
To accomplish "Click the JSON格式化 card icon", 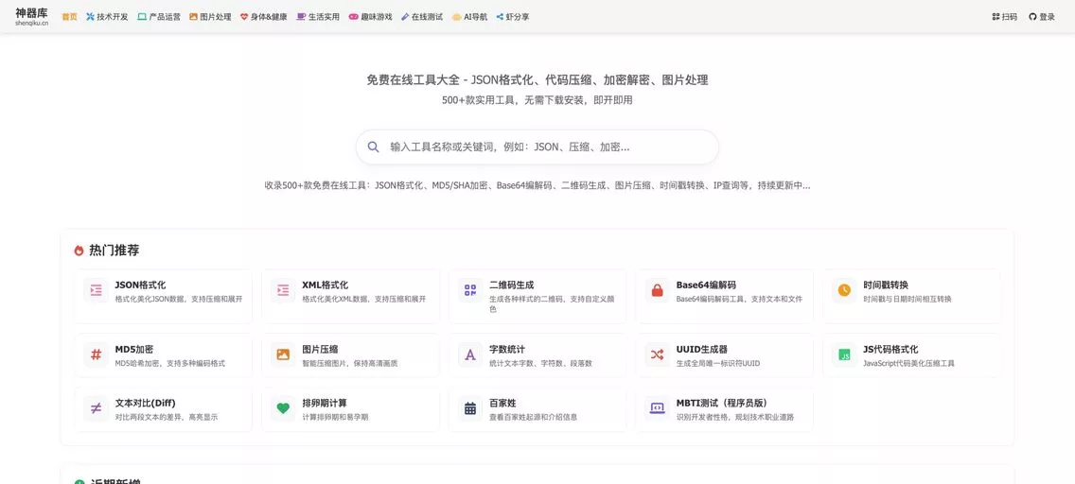I will point(96,290).
